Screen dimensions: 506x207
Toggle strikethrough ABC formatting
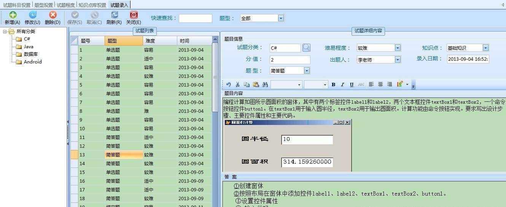pyautogui.click(x=361, y=84)
